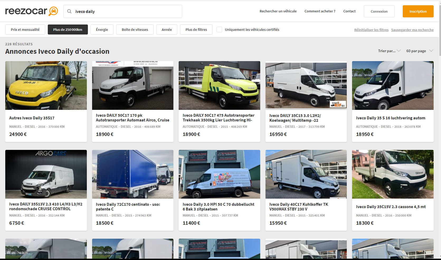Click the orange Inscription button
This screenshot has width=441, height=260.
[x=418, y=11]
